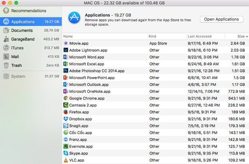Click the Trash can sidebar icon

click(6, 65)
